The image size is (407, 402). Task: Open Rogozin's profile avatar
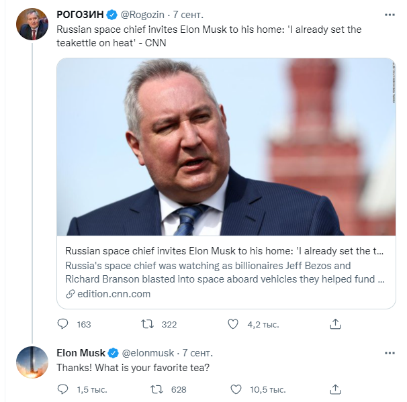click(x=32, y=25)
